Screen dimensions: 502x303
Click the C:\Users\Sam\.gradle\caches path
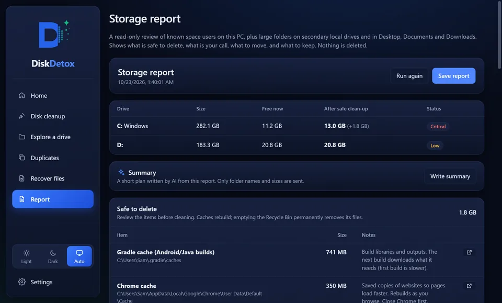click(149, 261)
